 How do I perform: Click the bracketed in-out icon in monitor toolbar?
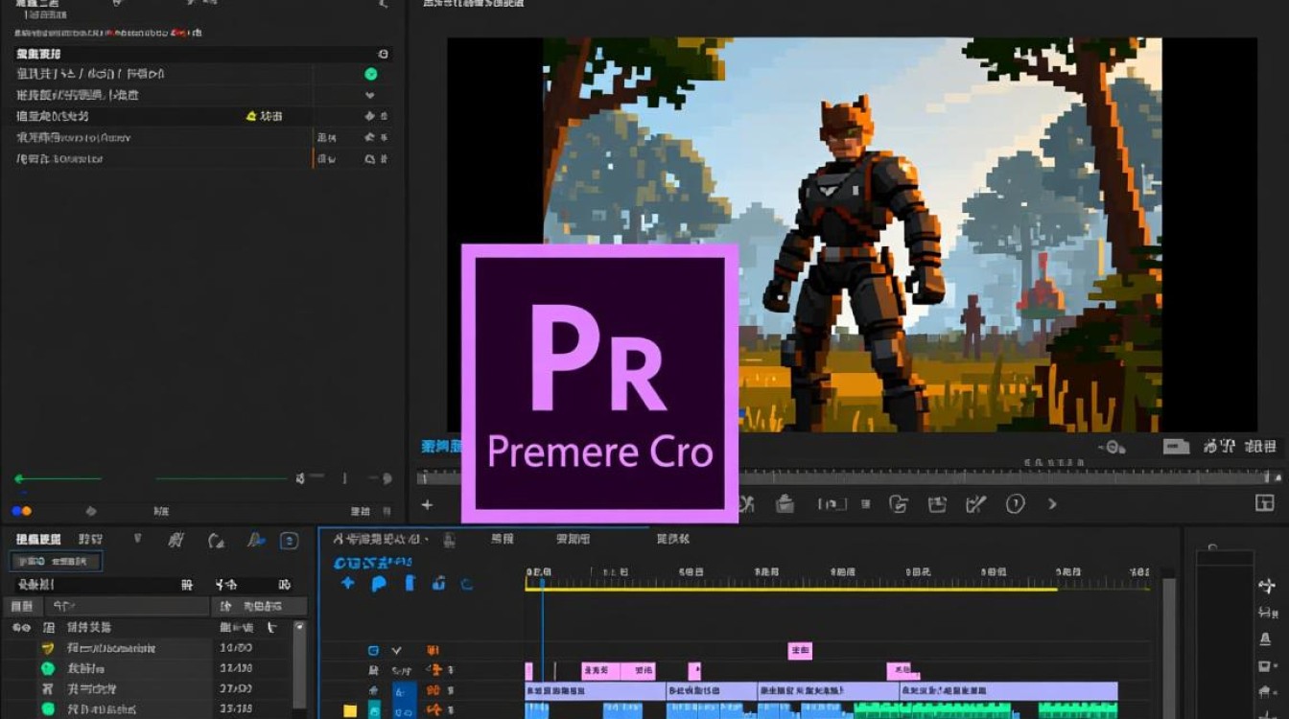(x=832, y=504)
